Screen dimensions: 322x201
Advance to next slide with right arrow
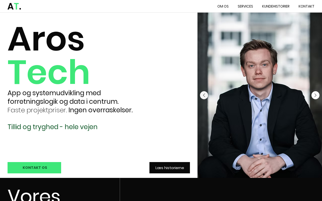(315, 95)
